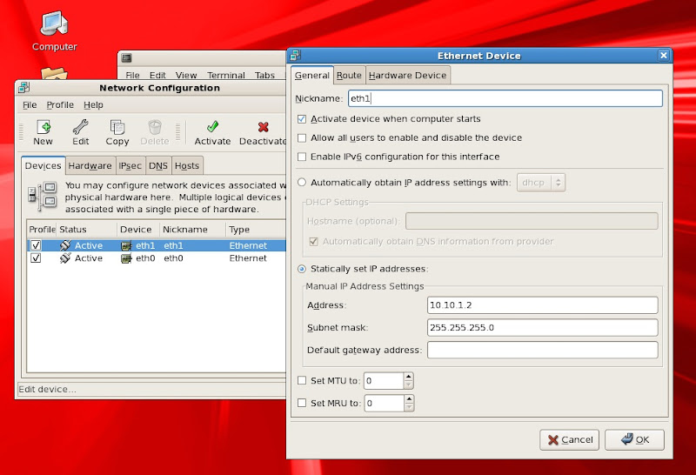This screenshot has height=475, width=696.
Task: Open the Profile menu
Action: (x=60, y=104)
